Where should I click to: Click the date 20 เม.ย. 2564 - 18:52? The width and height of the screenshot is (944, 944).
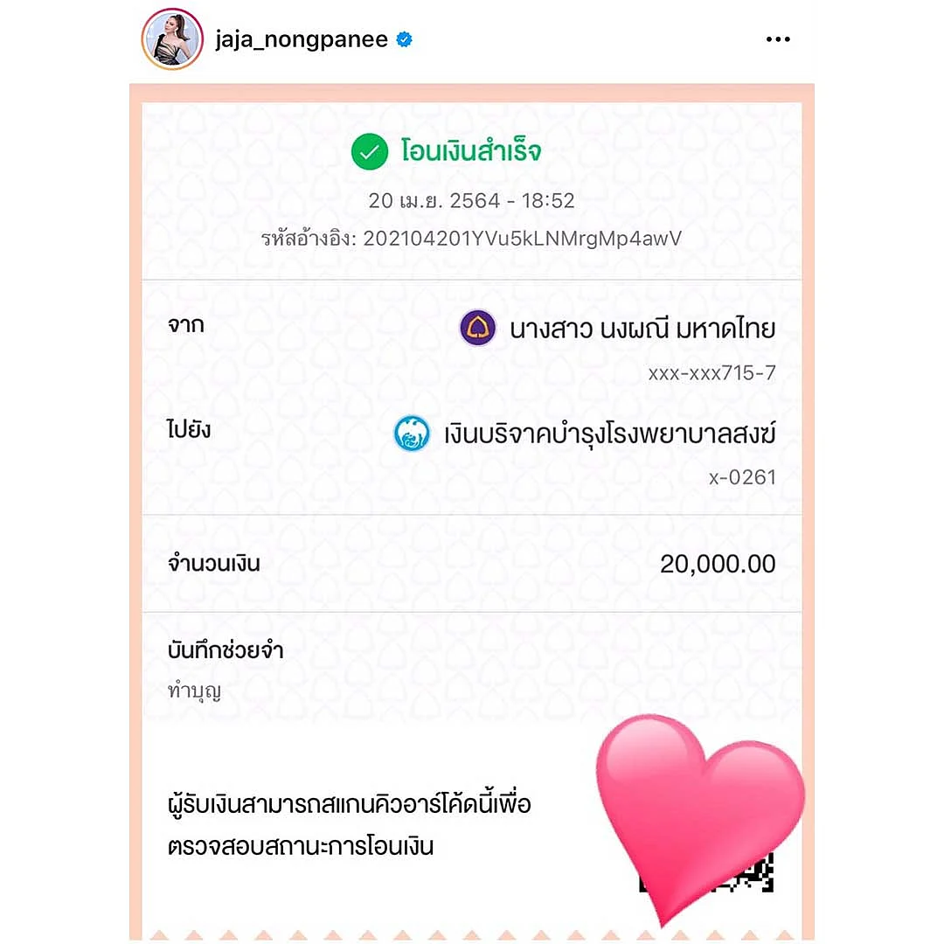coord(471,200)
